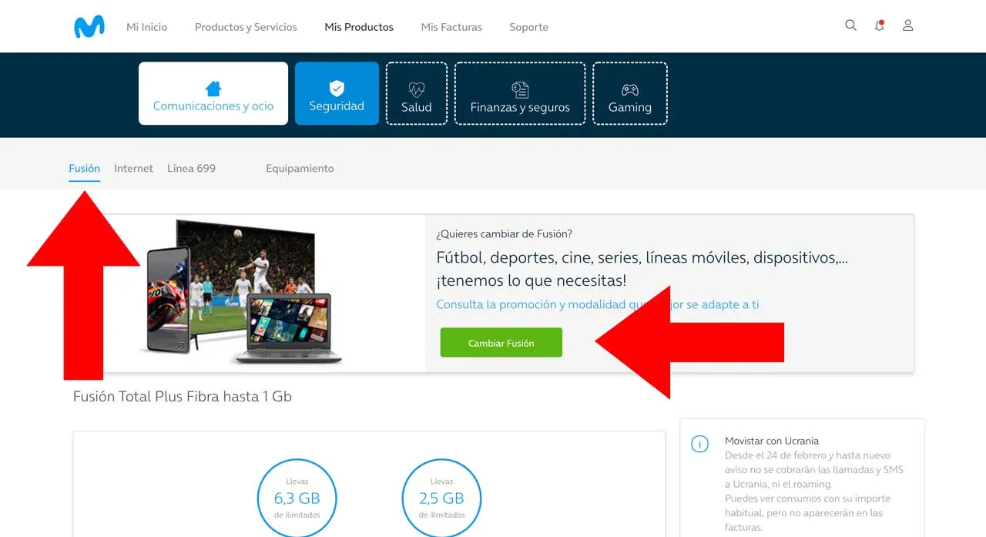Open the search icon
986x537 pixels.
[850, 25]
